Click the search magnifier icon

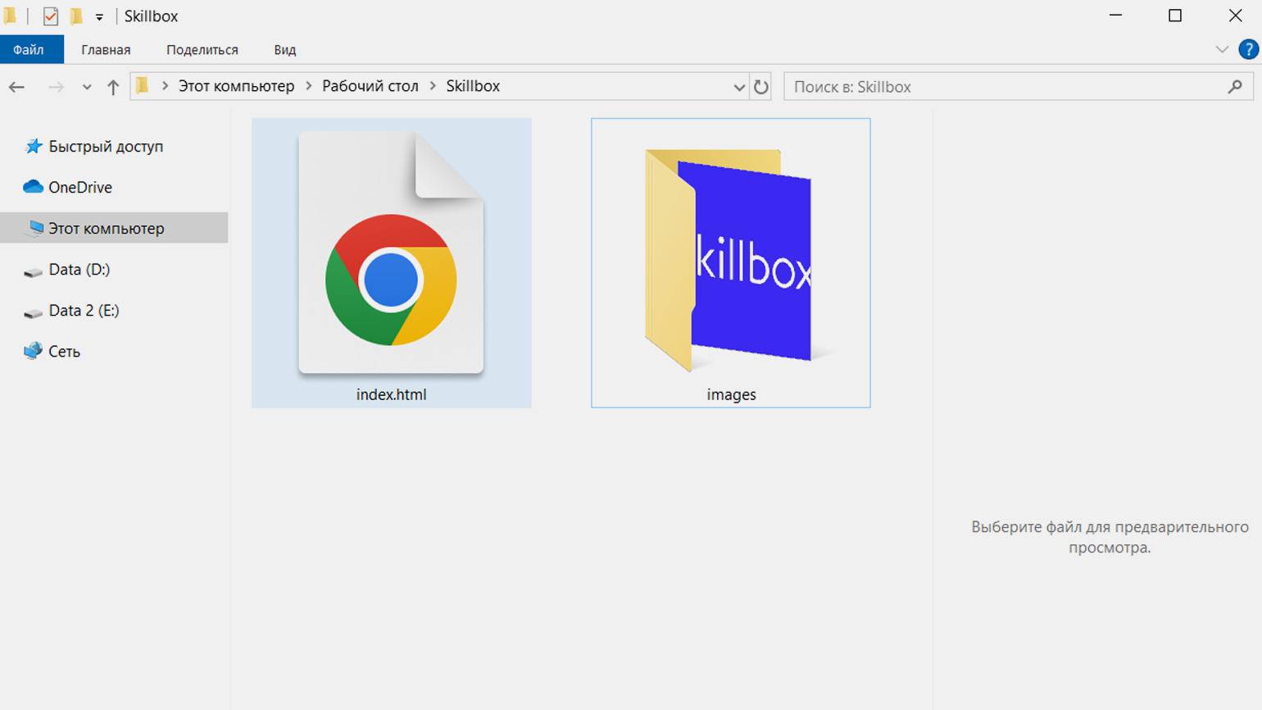click(1235, 86)
